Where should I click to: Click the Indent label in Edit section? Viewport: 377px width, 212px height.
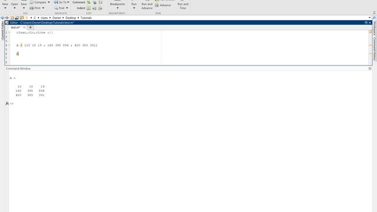click(81, 8)
